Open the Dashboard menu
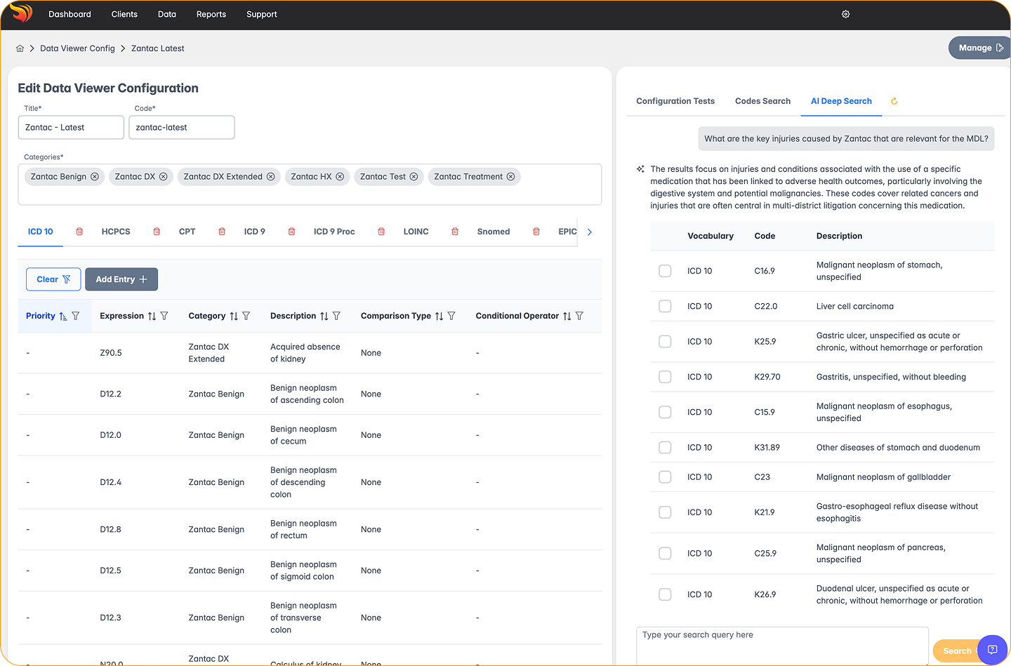This screenshot has height=666, width=1011. click(x=70, y=14)
